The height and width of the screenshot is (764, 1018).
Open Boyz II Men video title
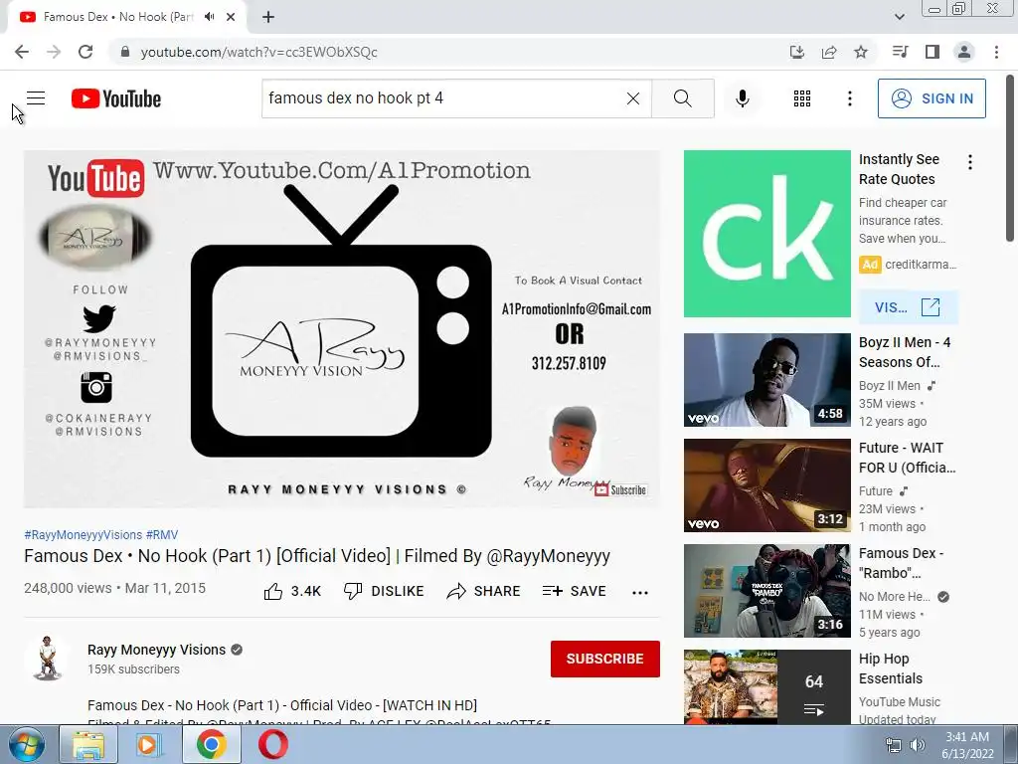click(x=905, y=352)
